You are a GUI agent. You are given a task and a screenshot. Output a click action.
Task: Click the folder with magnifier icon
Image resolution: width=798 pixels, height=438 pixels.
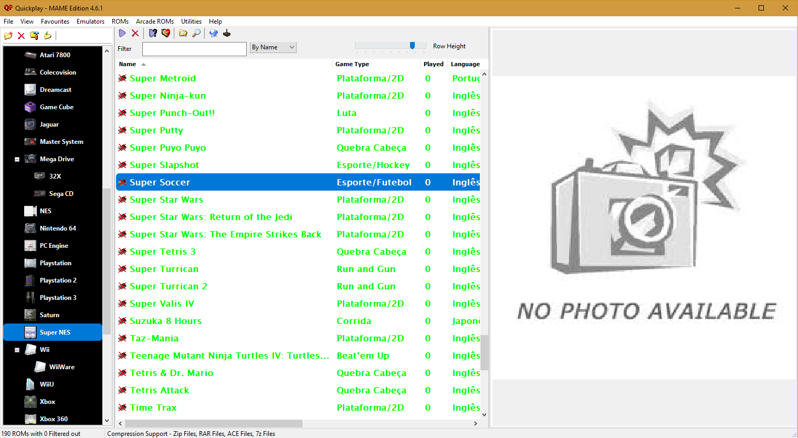(183, 33)
